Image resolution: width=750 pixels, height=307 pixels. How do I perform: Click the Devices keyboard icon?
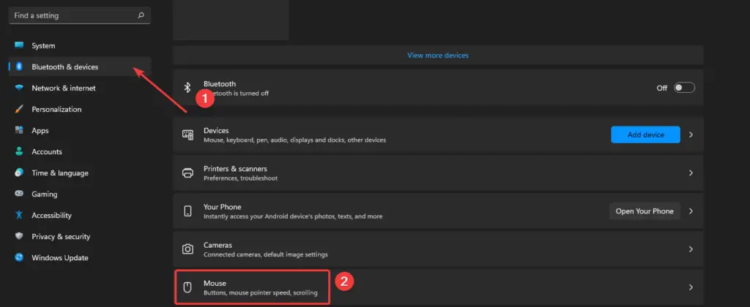188,134
